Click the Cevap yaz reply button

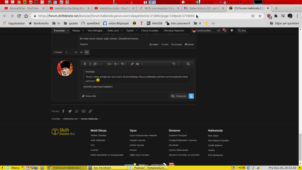point(178,96)
